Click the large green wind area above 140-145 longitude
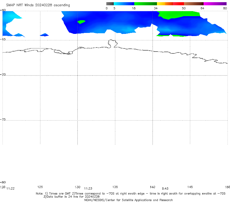The image size is (230, 202). 178,15
